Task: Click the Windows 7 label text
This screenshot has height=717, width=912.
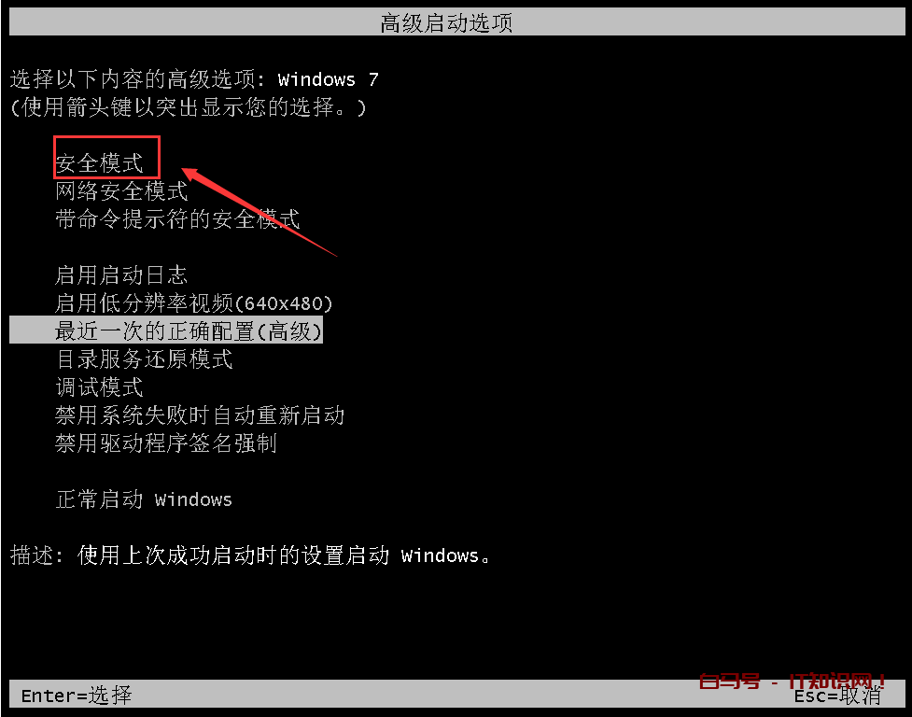Action: [328, 79]
